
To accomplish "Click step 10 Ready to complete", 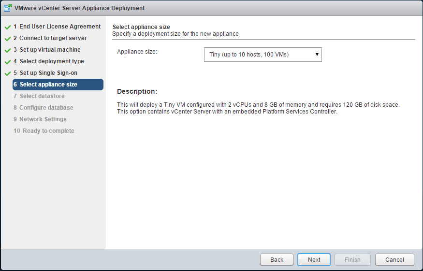I will click(44, 131).
